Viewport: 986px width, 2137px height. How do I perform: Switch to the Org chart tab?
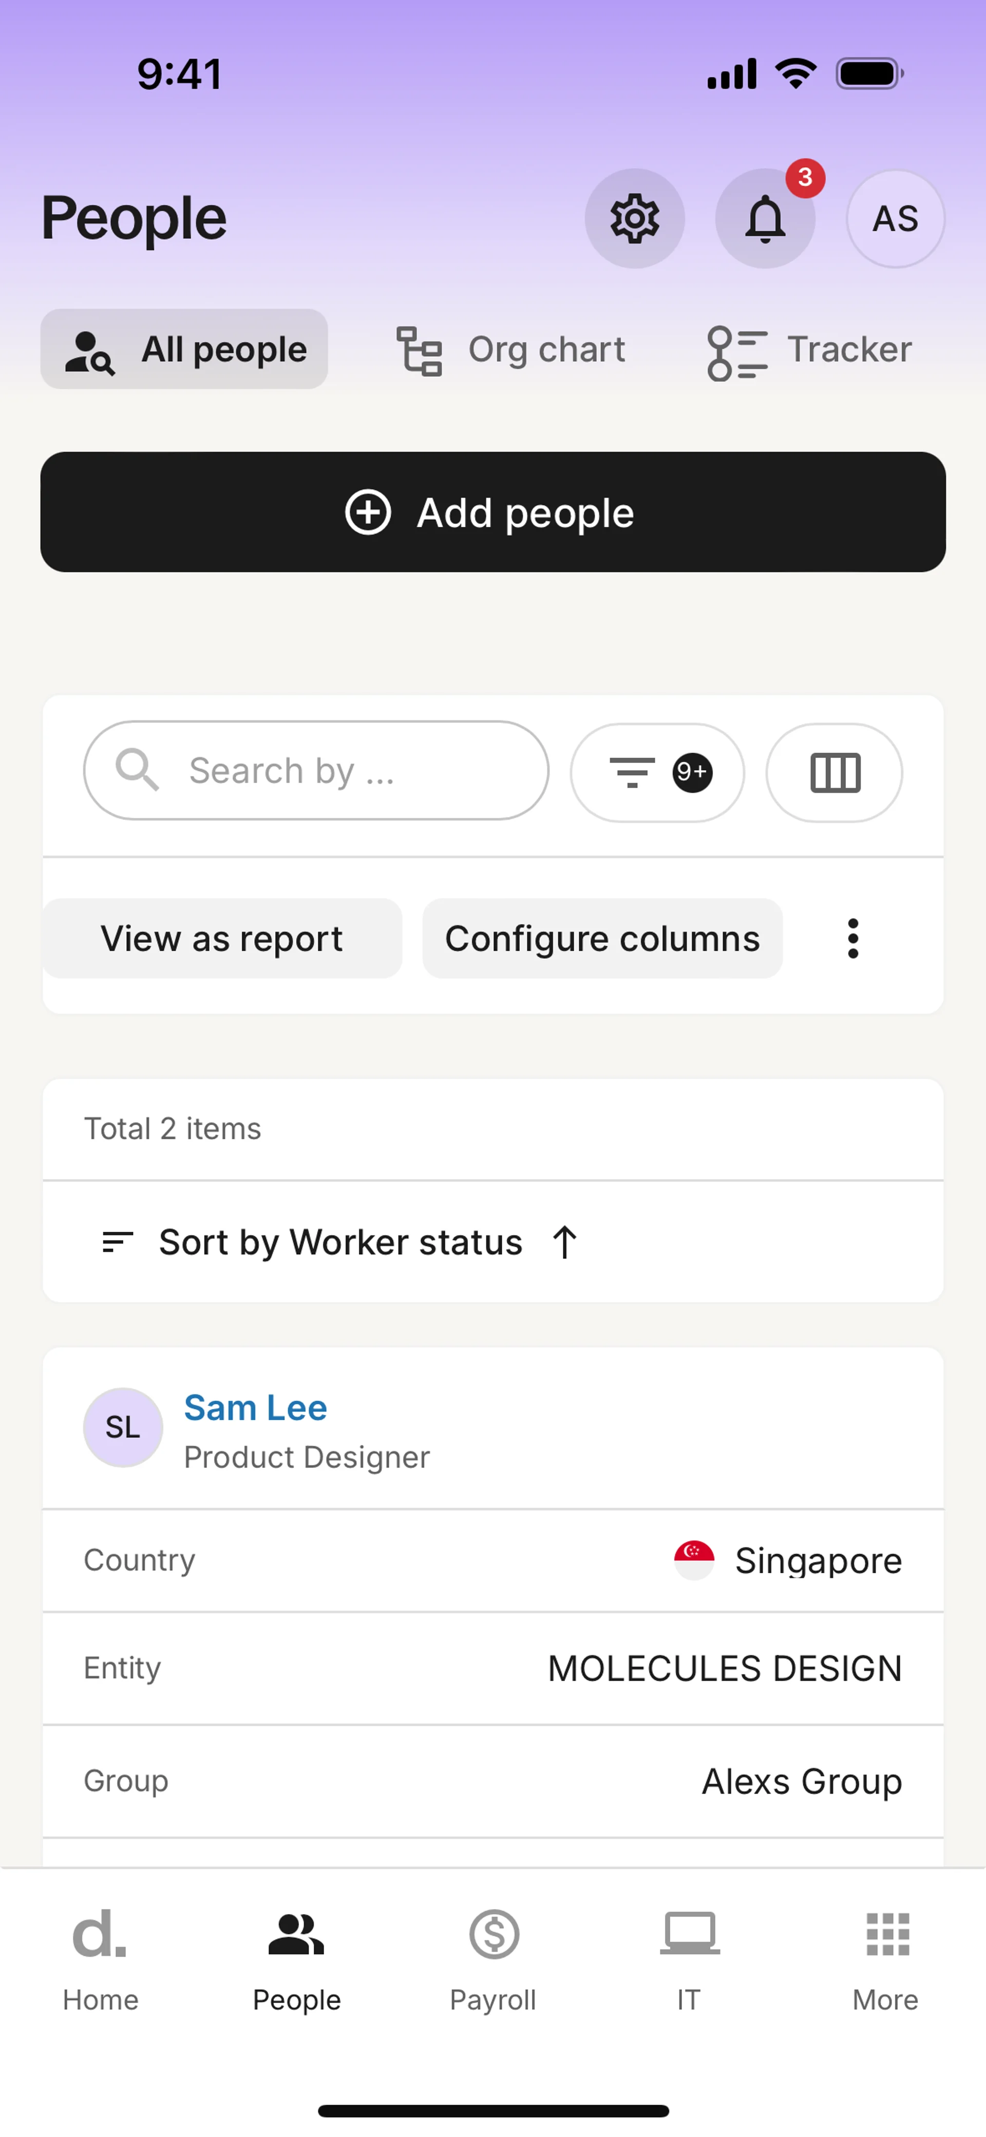tap(510, 349)
